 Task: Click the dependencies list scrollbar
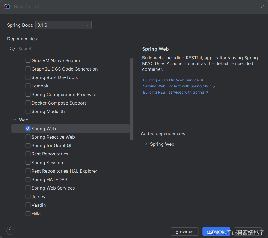132,99
